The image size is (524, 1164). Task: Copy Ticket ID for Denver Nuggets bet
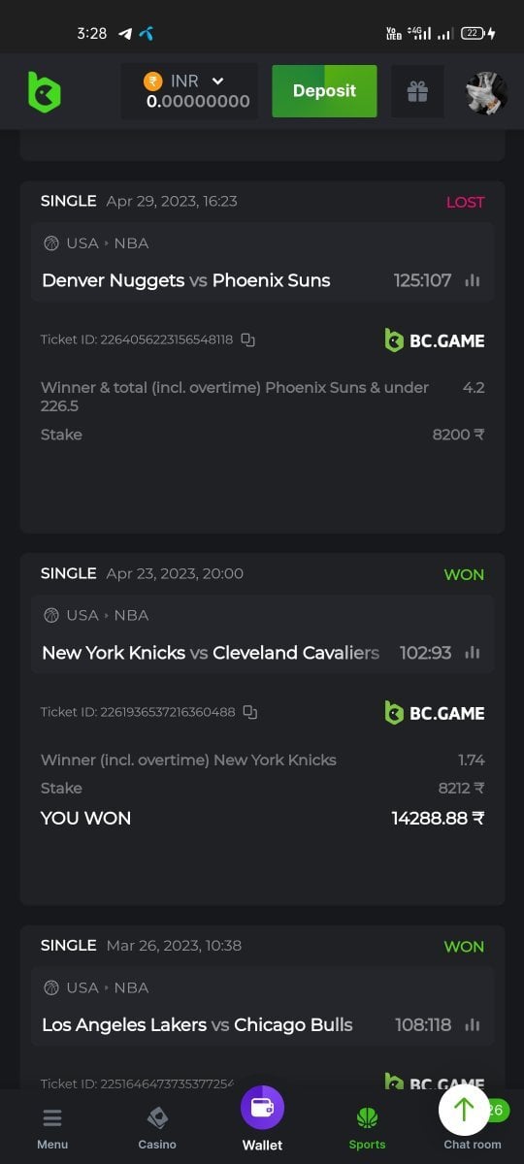tap(247, 339)
